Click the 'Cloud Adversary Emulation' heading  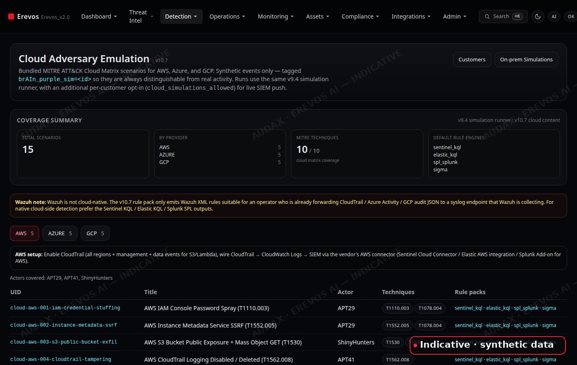84,59
